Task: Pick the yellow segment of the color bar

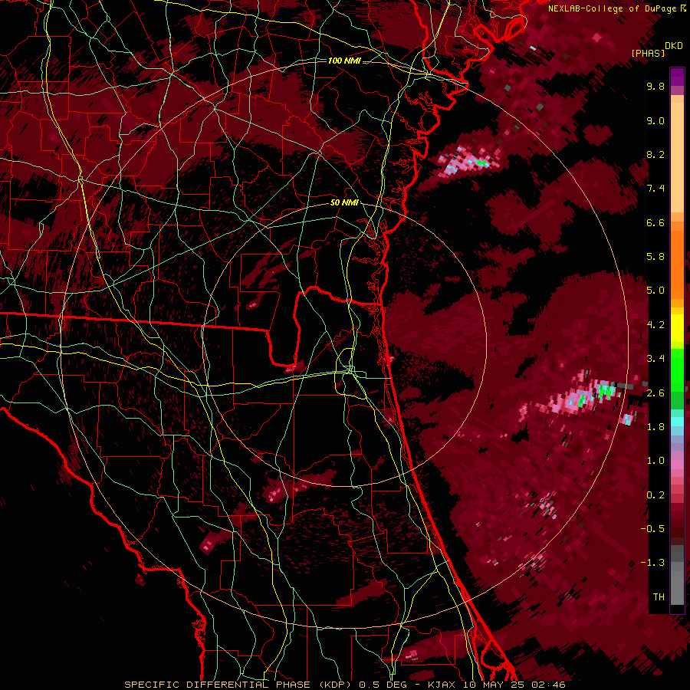Action: click(677, 328)
